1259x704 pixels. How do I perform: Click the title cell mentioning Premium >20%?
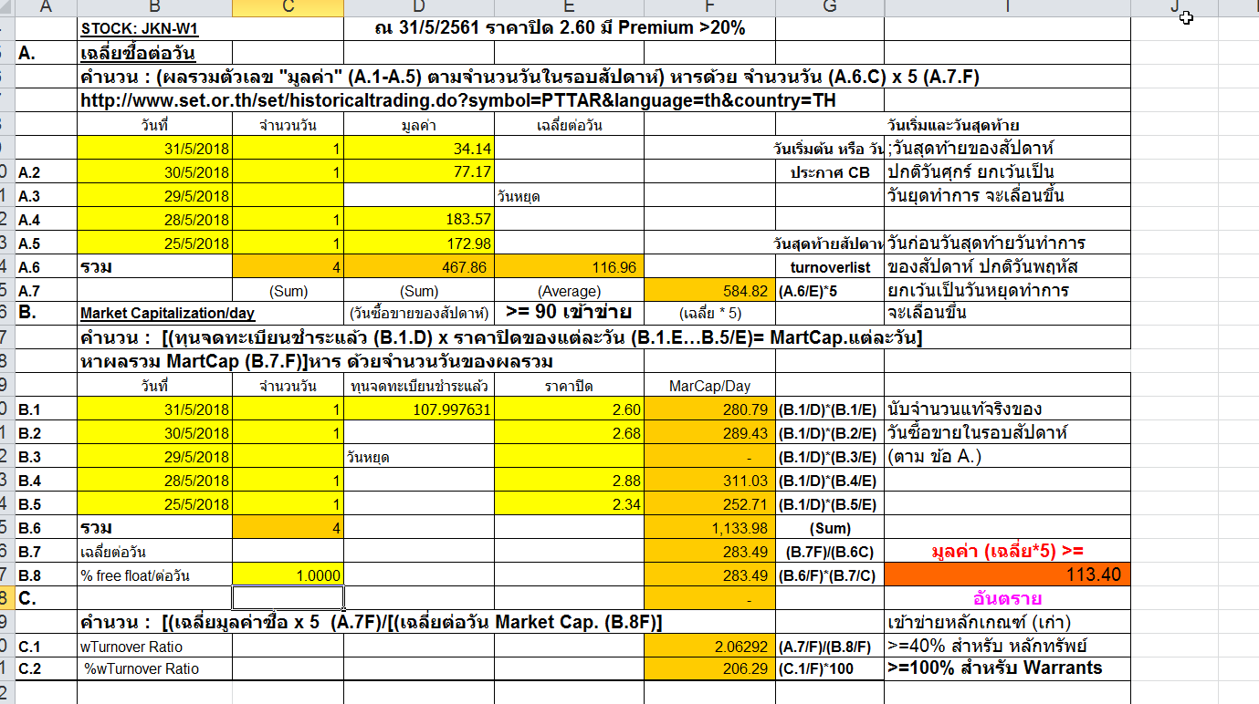pyautogui.click(x=560, y=28)
